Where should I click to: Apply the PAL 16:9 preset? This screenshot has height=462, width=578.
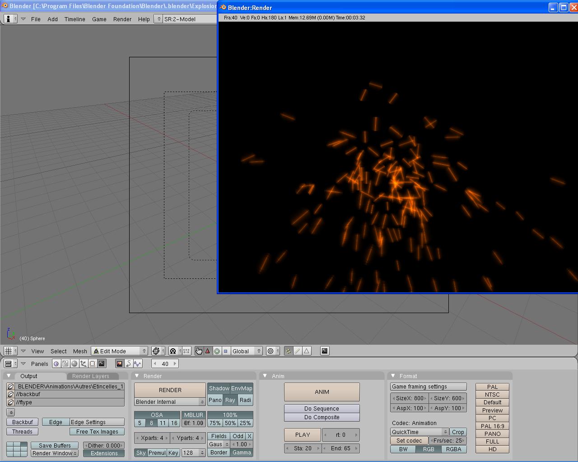click(492, 426)
